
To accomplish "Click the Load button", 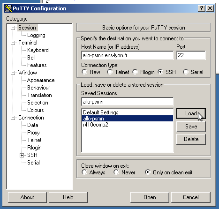I will click(x=191, y=113).
